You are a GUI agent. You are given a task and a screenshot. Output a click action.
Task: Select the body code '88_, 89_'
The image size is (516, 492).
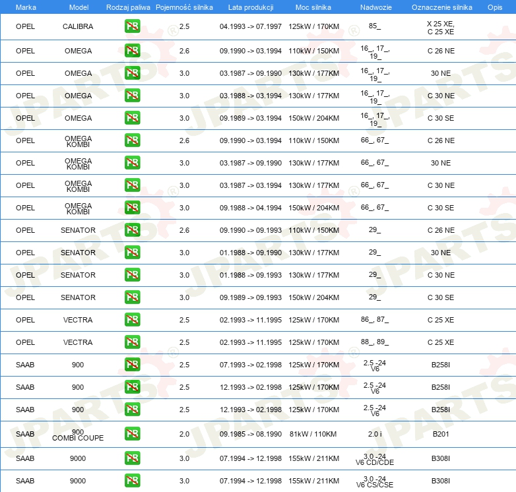375,342
